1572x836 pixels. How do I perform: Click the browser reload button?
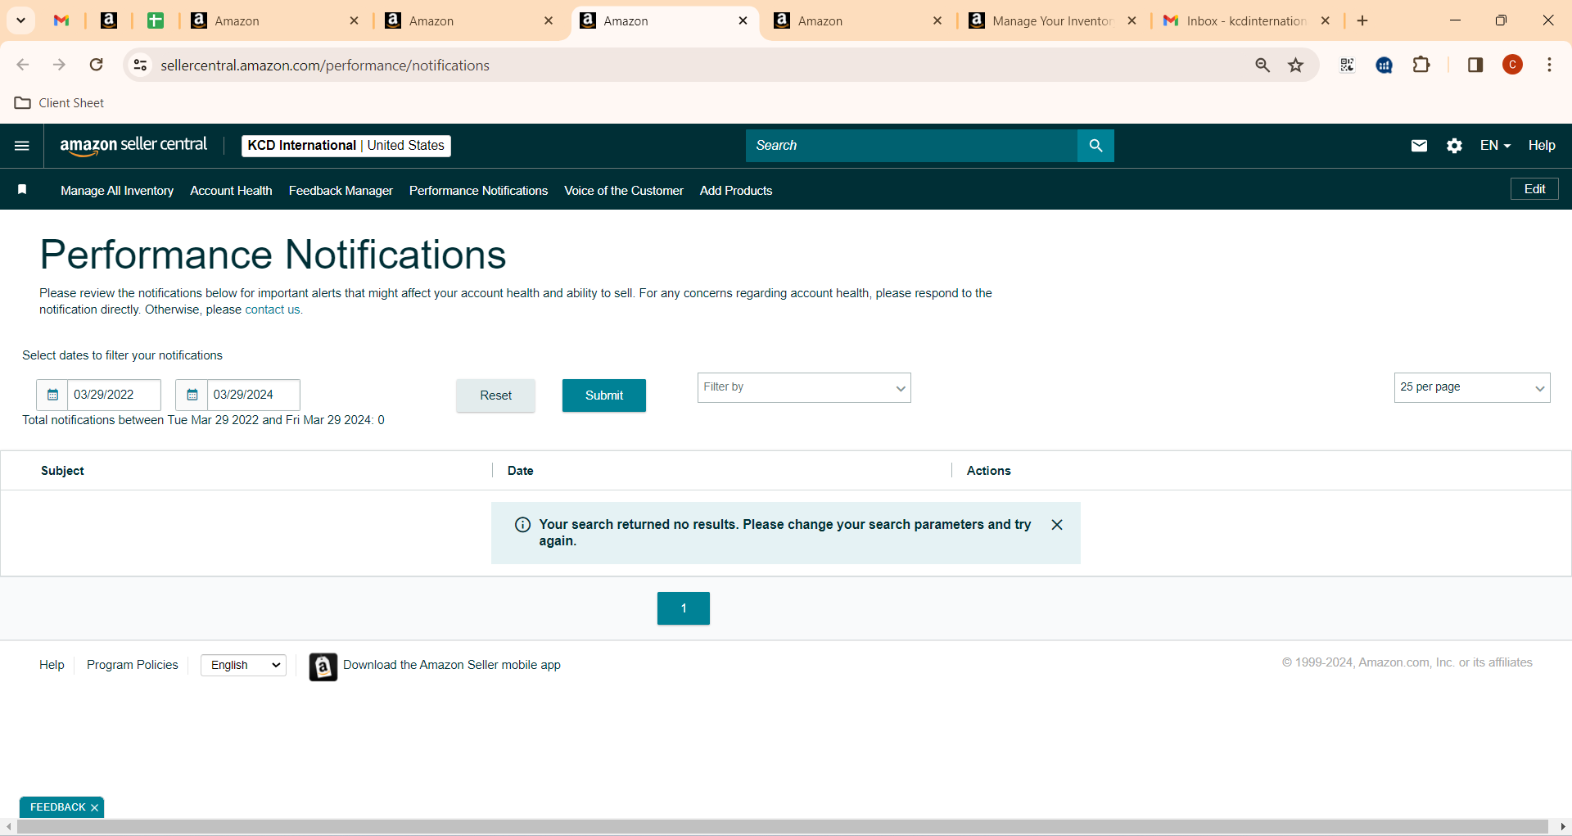96,65
